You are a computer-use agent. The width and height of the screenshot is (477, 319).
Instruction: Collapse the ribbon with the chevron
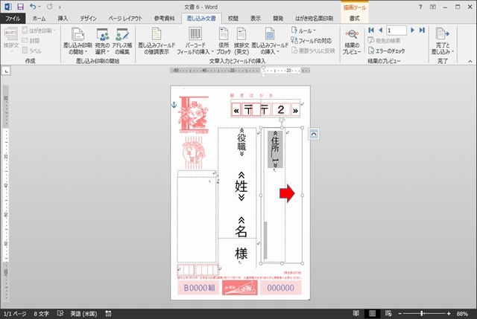(470, 61)
